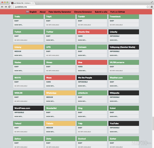Open the Fork on GitHub link

tap(118, 12)
